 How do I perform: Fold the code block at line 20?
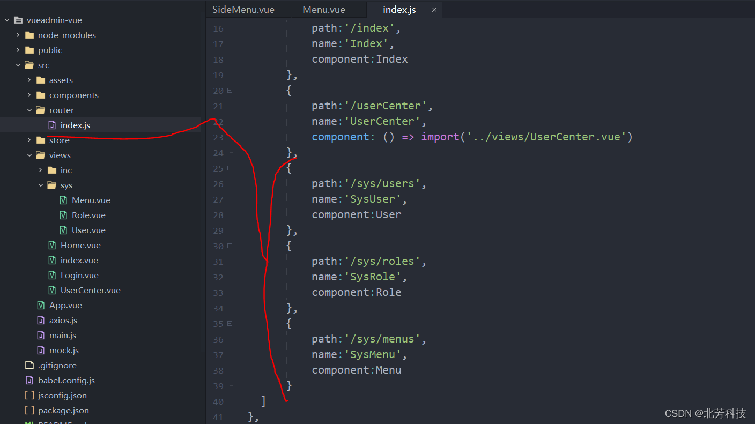point(230,91)
